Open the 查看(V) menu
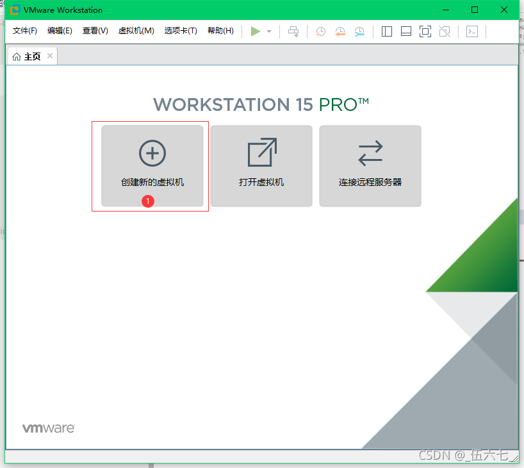 [x=95, y=31]
